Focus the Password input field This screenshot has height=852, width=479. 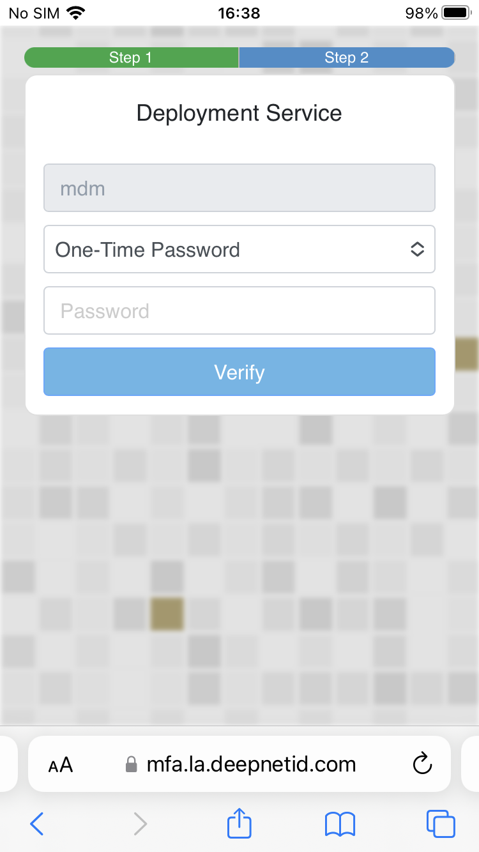point(240,310)
